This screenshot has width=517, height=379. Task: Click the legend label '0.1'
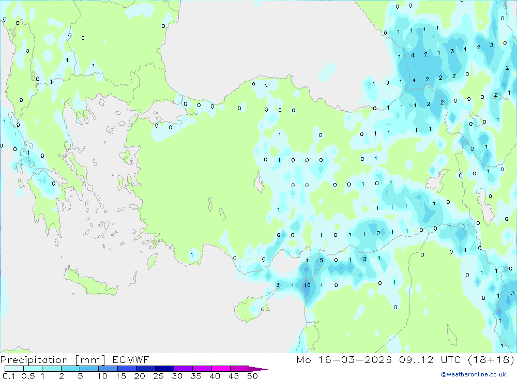(x=9, y=376)
